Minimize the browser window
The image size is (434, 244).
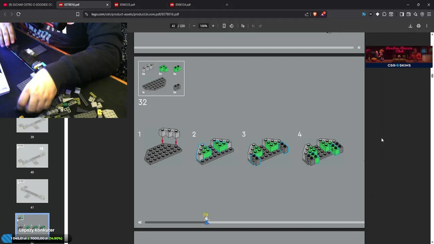click(x=408, y=5)
